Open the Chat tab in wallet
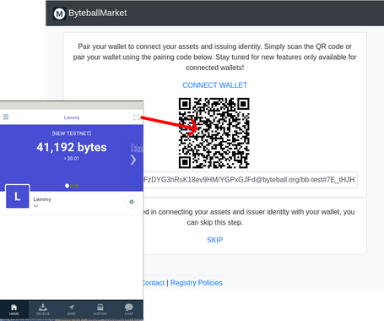384x321 pixels. point(129,309)
